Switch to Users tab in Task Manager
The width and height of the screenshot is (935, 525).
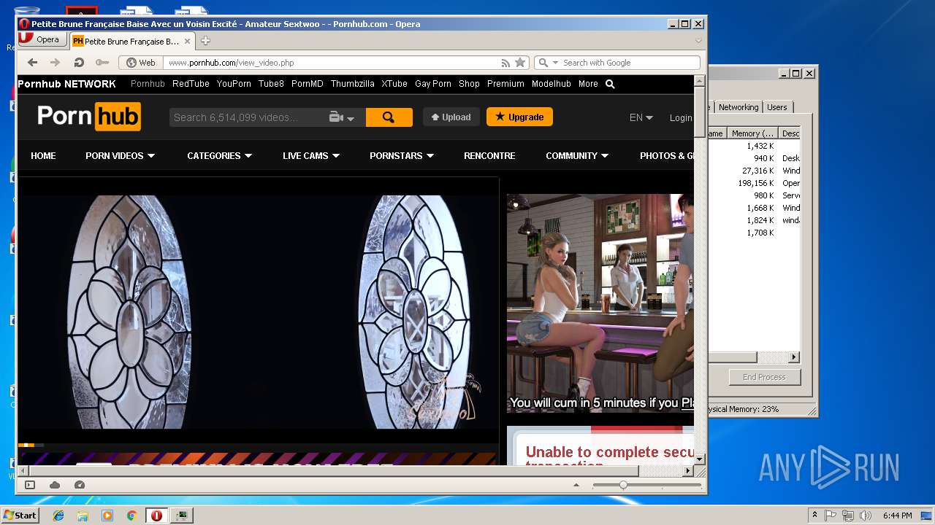(x=777, y=107)
